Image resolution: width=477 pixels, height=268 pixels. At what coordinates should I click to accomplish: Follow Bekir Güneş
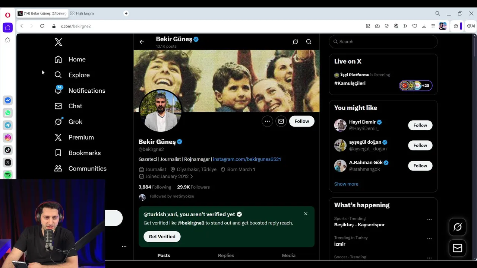(x=302, y=121)
